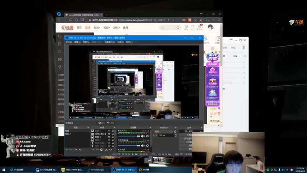This screenshot has height=173, width=307.
Task: Open settings gear for 麦克风/Aux channel
Action: pos(147,136)
